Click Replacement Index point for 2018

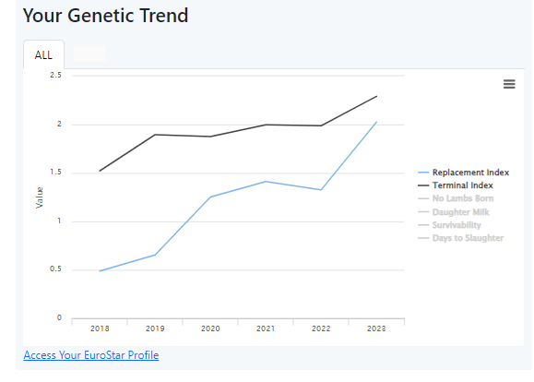[100, 271]
